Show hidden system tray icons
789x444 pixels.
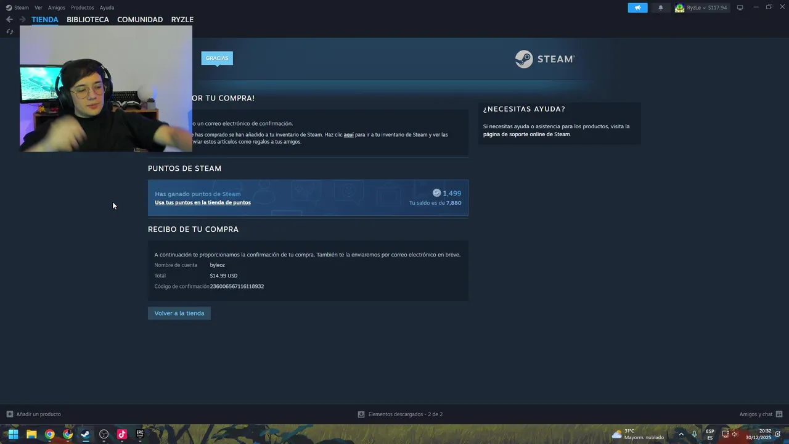(x=681, y=434)
